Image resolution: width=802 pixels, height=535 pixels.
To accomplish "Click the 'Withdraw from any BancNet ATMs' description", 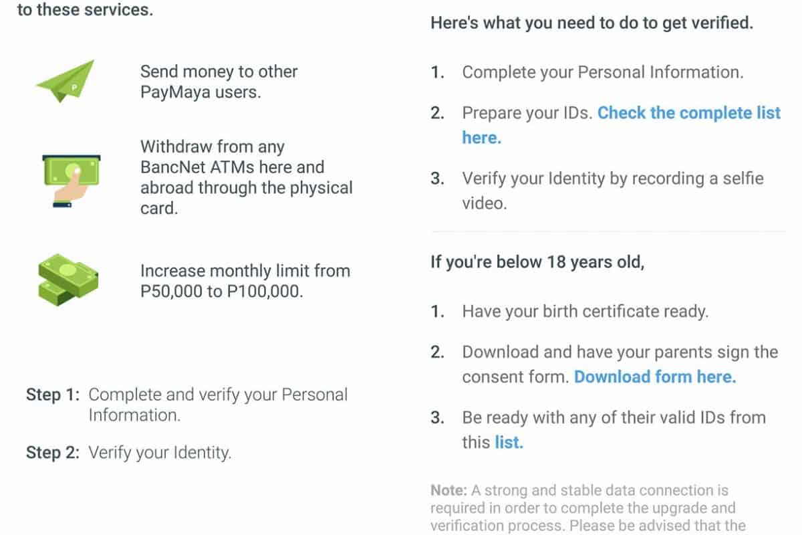I will click(245, 177).
